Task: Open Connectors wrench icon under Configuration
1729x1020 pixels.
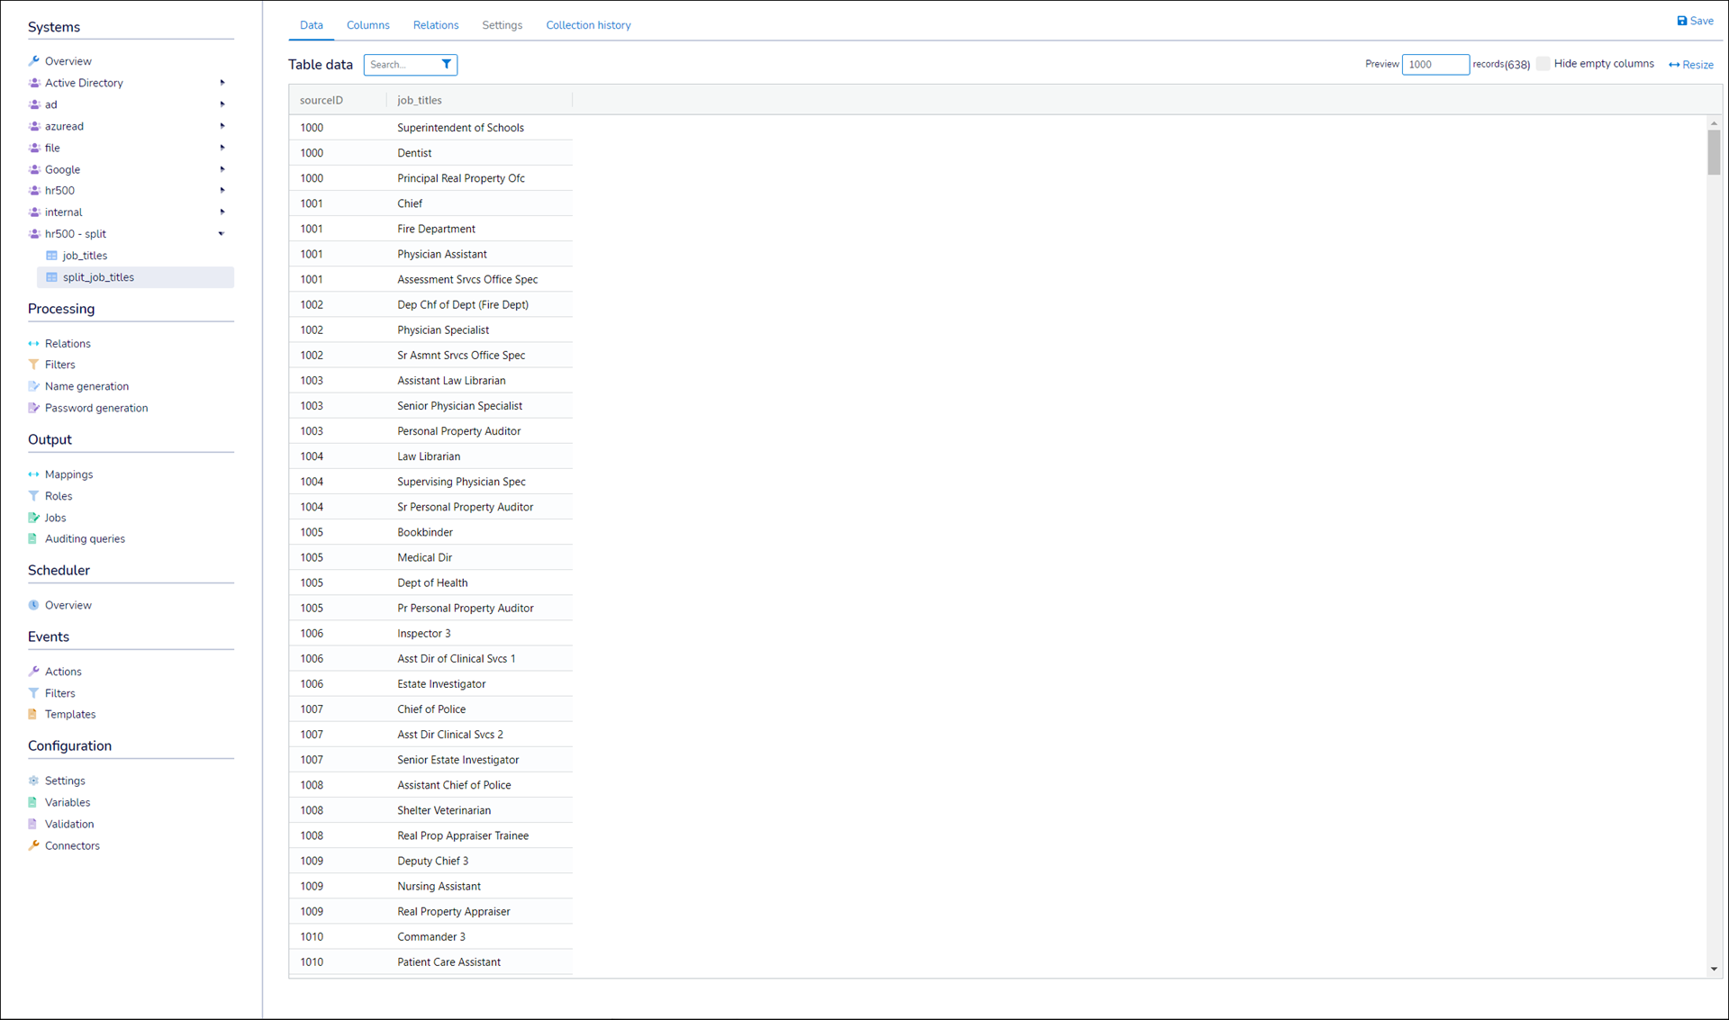Action: pyautogui.click(x=33, y=845)
